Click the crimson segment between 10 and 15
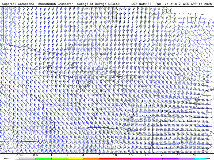214x160 pixels. [123, 159]
